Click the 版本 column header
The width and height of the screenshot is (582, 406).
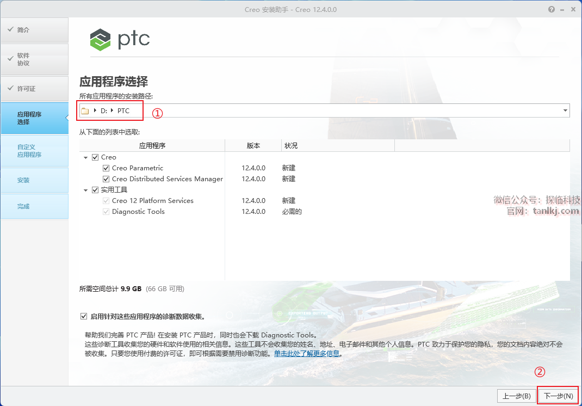click(x=253, y=146)
